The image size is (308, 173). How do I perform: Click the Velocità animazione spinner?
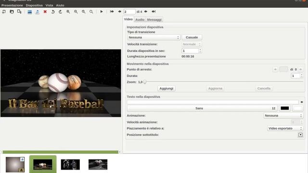[x=297, y=122]
